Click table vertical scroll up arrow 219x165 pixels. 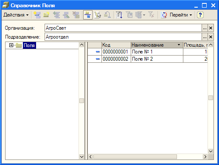(211, 45)
